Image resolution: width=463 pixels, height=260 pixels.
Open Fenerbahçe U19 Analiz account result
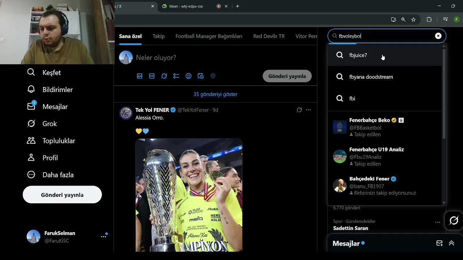(x=385, y=156)
